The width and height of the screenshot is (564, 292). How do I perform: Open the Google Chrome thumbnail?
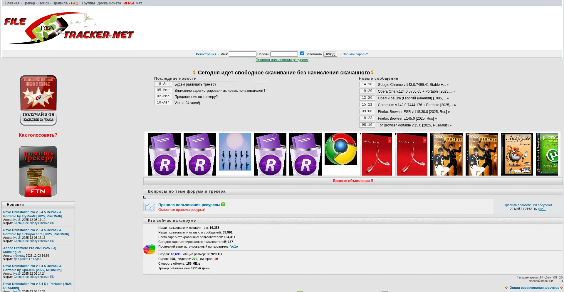[x=340, y=149]
